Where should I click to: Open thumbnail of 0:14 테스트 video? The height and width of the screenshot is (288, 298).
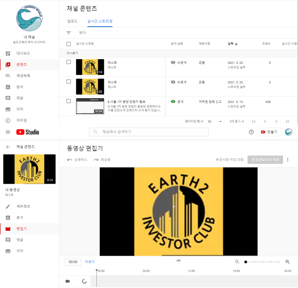[x=90, y=67]
